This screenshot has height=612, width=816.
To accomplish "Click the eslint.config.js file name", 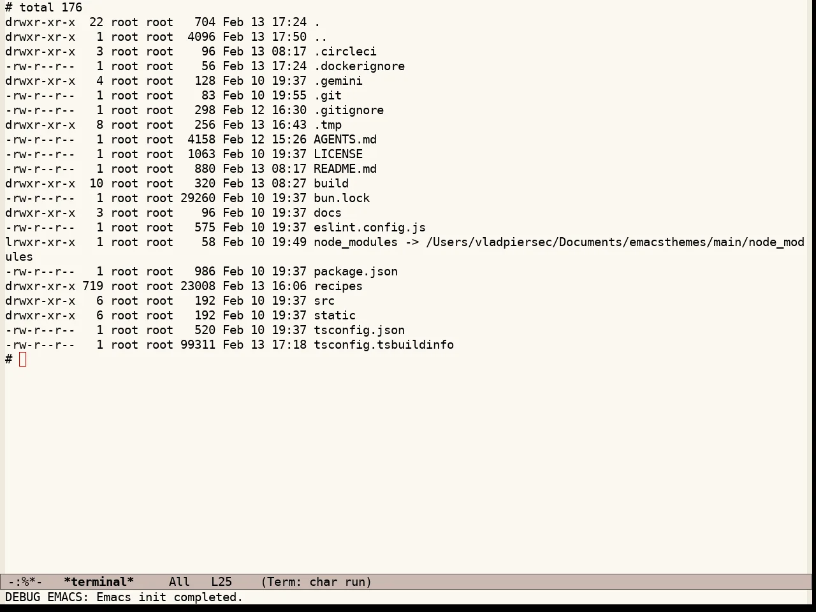I will click(x=370, y=228).
